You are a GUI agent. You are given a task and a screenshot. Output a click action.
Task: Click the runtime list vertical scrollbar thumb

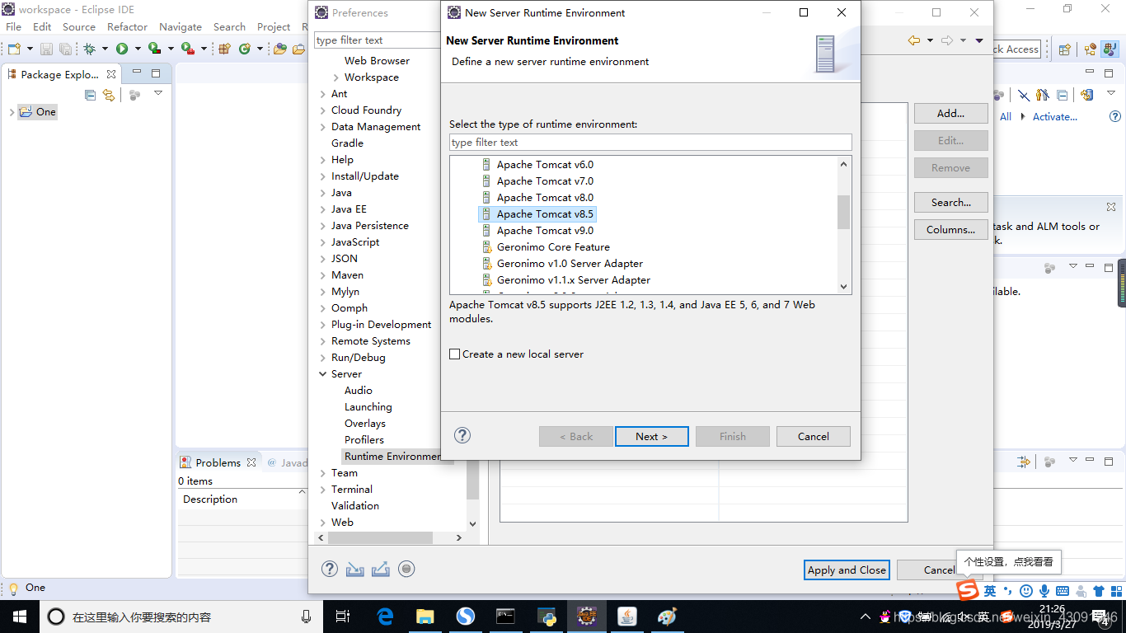pyautogui.click(x=843, y=213)
